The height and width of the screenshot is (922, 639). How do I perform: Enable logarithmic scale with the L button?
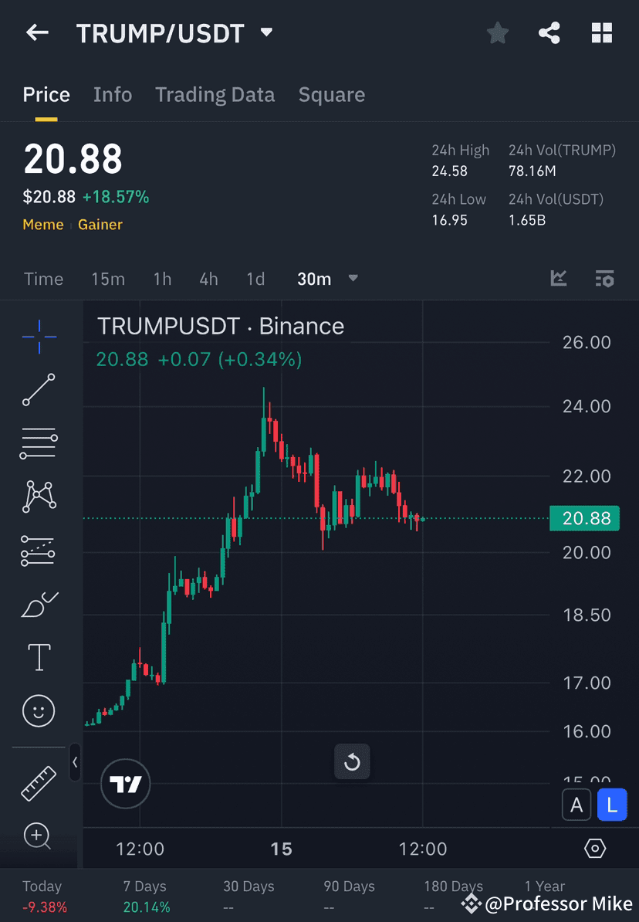pos(612,805)
